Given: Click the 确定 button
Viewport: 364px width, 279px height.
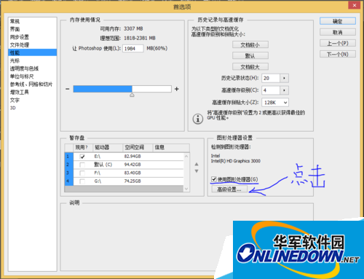Looking at the screenshot, I should click(338, 21).
